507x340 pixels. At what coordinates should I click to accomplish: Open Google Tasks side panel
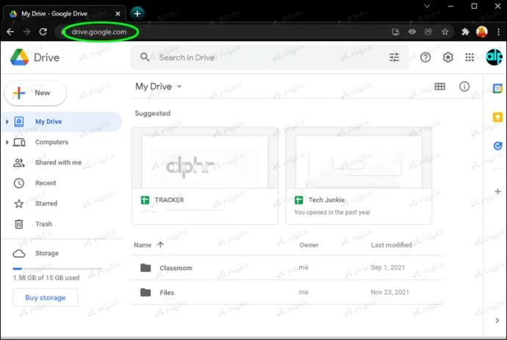(497, 145)
